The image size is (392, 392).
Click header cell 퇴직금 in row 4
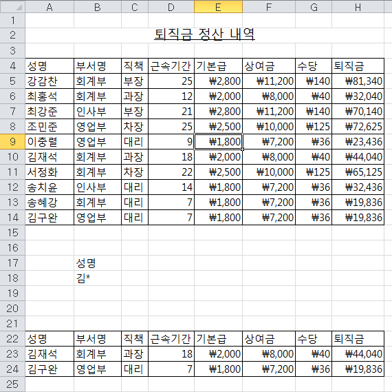pos(358,66)
